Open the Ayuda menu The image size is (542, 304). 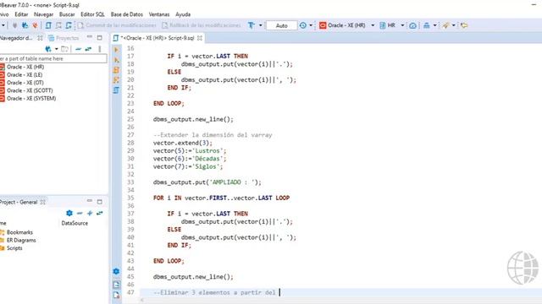coord(183,14)
